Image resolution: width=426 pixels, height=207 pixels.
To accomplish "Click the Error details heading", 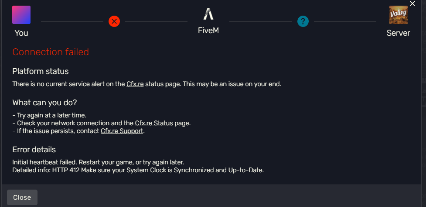I will point(34,150).
